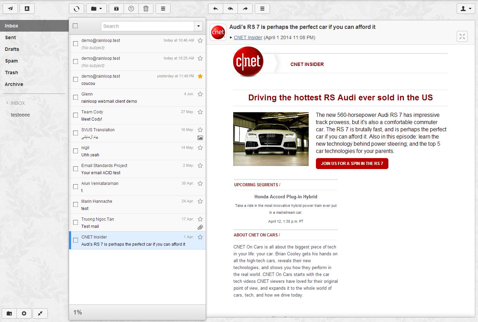
Task: Toggle the select-all messages checkbox
Action: 75,26
